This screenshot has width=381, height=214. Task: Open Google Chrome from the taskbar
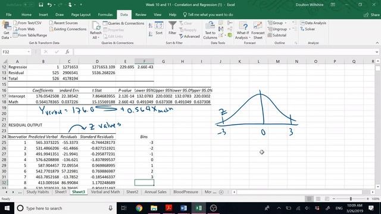(x=139, y=208)
